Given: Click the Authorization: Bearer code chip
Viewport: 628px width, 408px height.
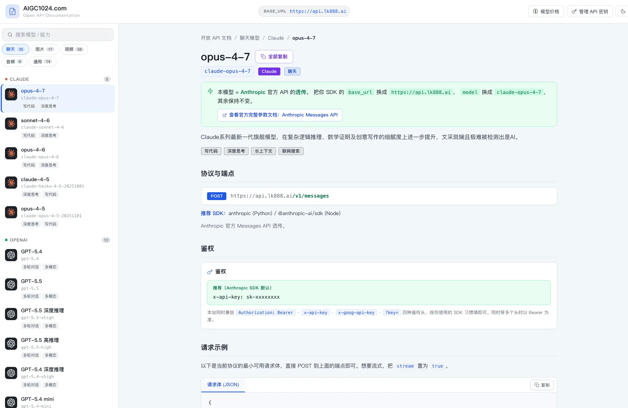Looking at the screenshot, I should tap(266, 313).
